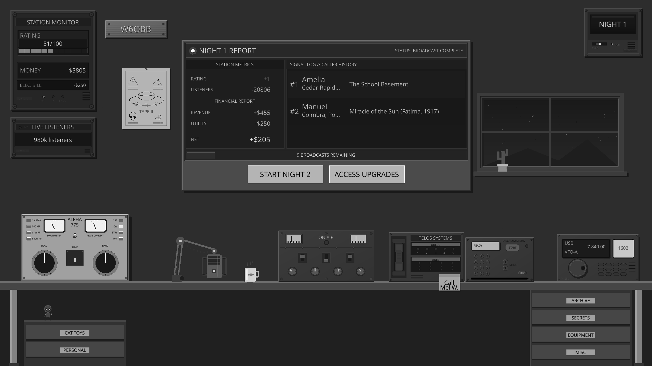Pick up the telephone handset on Telos panel
Image resolution: width=652 pixels, height=366 pixels.
pos(399,257)
